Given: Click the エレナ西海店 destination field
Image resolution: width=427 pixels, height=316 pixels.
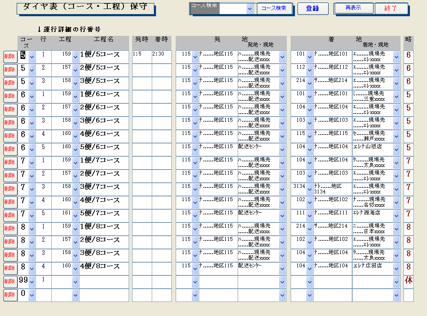Looking at the screenshot, I should (x=372, y=216).
